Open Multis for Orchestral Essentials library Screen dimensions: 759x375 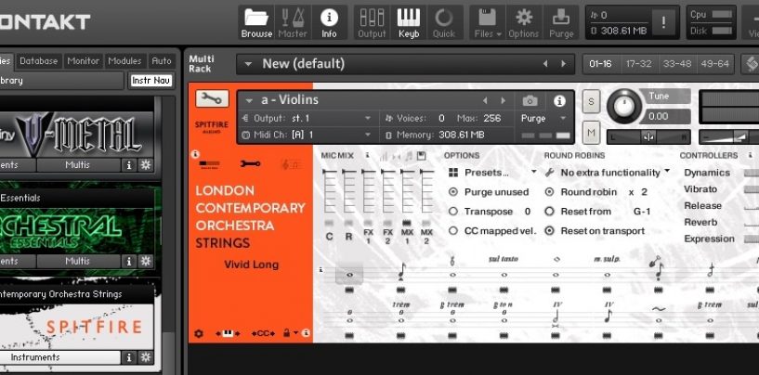(x=78, y=261)
